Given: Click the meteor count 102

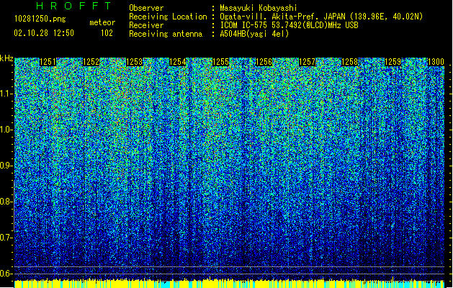Looking at the screenshot, I should (x=107, y=33).
